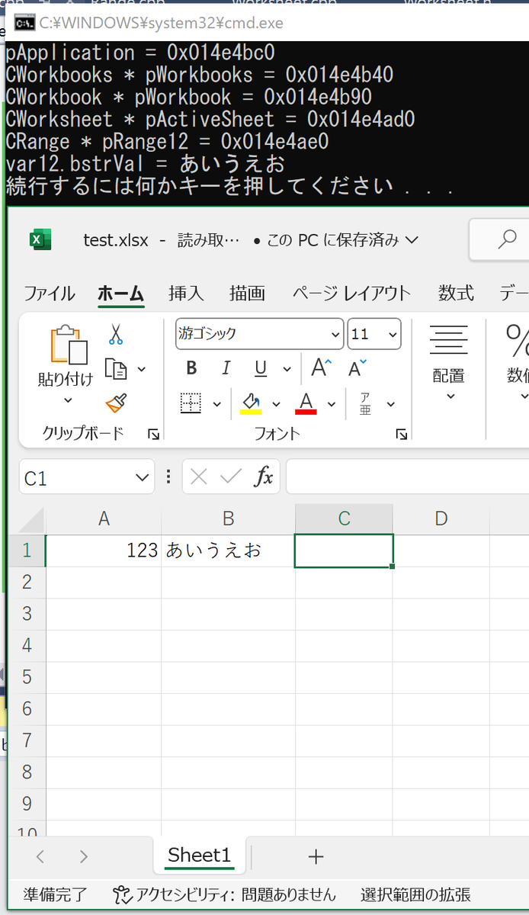This screenshot has width=529, height=915.
Task: Select column B header
Action: pyautogui.click(x=228, y=519)
